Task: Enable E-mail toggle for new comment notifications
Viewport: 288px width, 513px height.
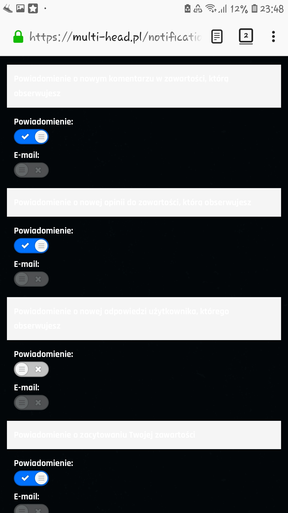Action: tap(31, 170)
